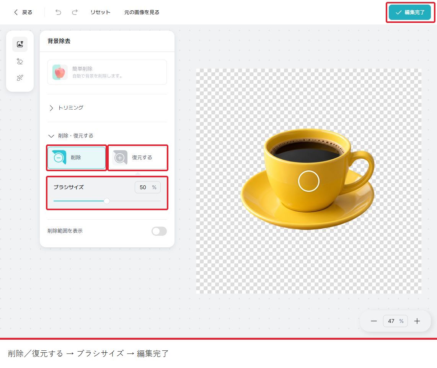Collapse the 削除・復元する section
This screenshot has width=437, height=368.
pos(71,136)
